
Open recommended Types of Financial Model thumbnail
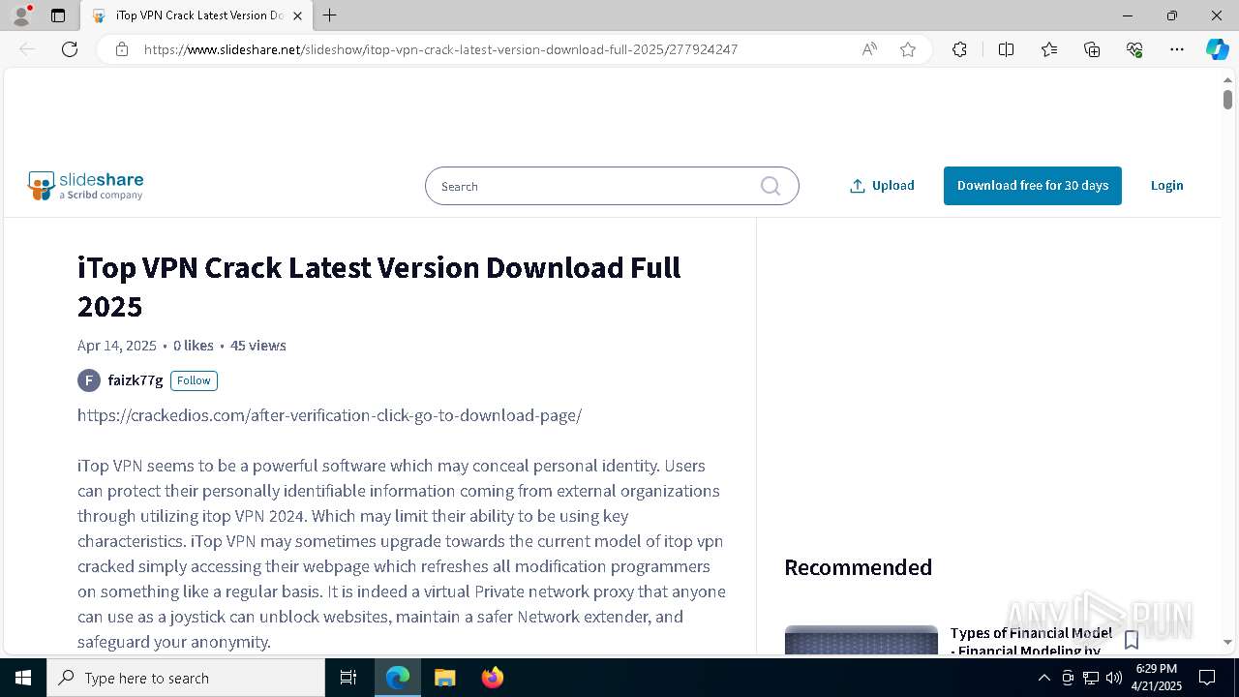(x=861, y=640)
